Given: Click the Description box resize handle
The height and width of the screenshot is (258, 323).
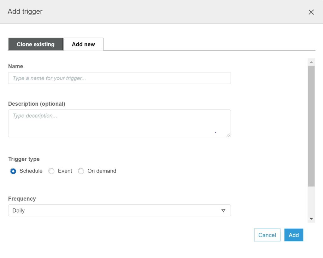Looking at the screenshot, I should tap(228, 135).
